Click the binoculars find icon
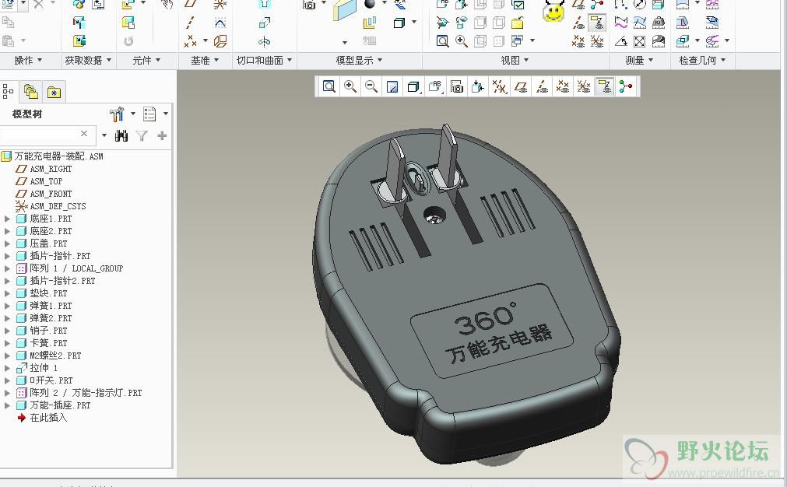This screenshot has height=487, width=787. point(121,135)
